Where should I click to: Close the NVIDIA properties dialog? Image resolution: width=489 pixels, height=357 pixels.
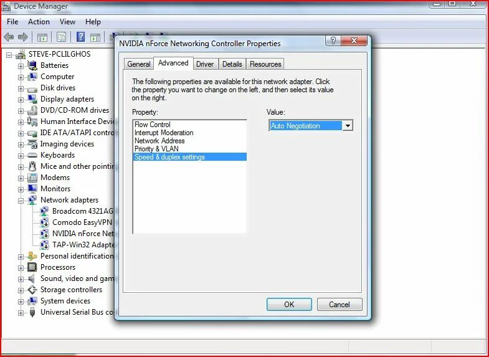click(x=354, y=40)
